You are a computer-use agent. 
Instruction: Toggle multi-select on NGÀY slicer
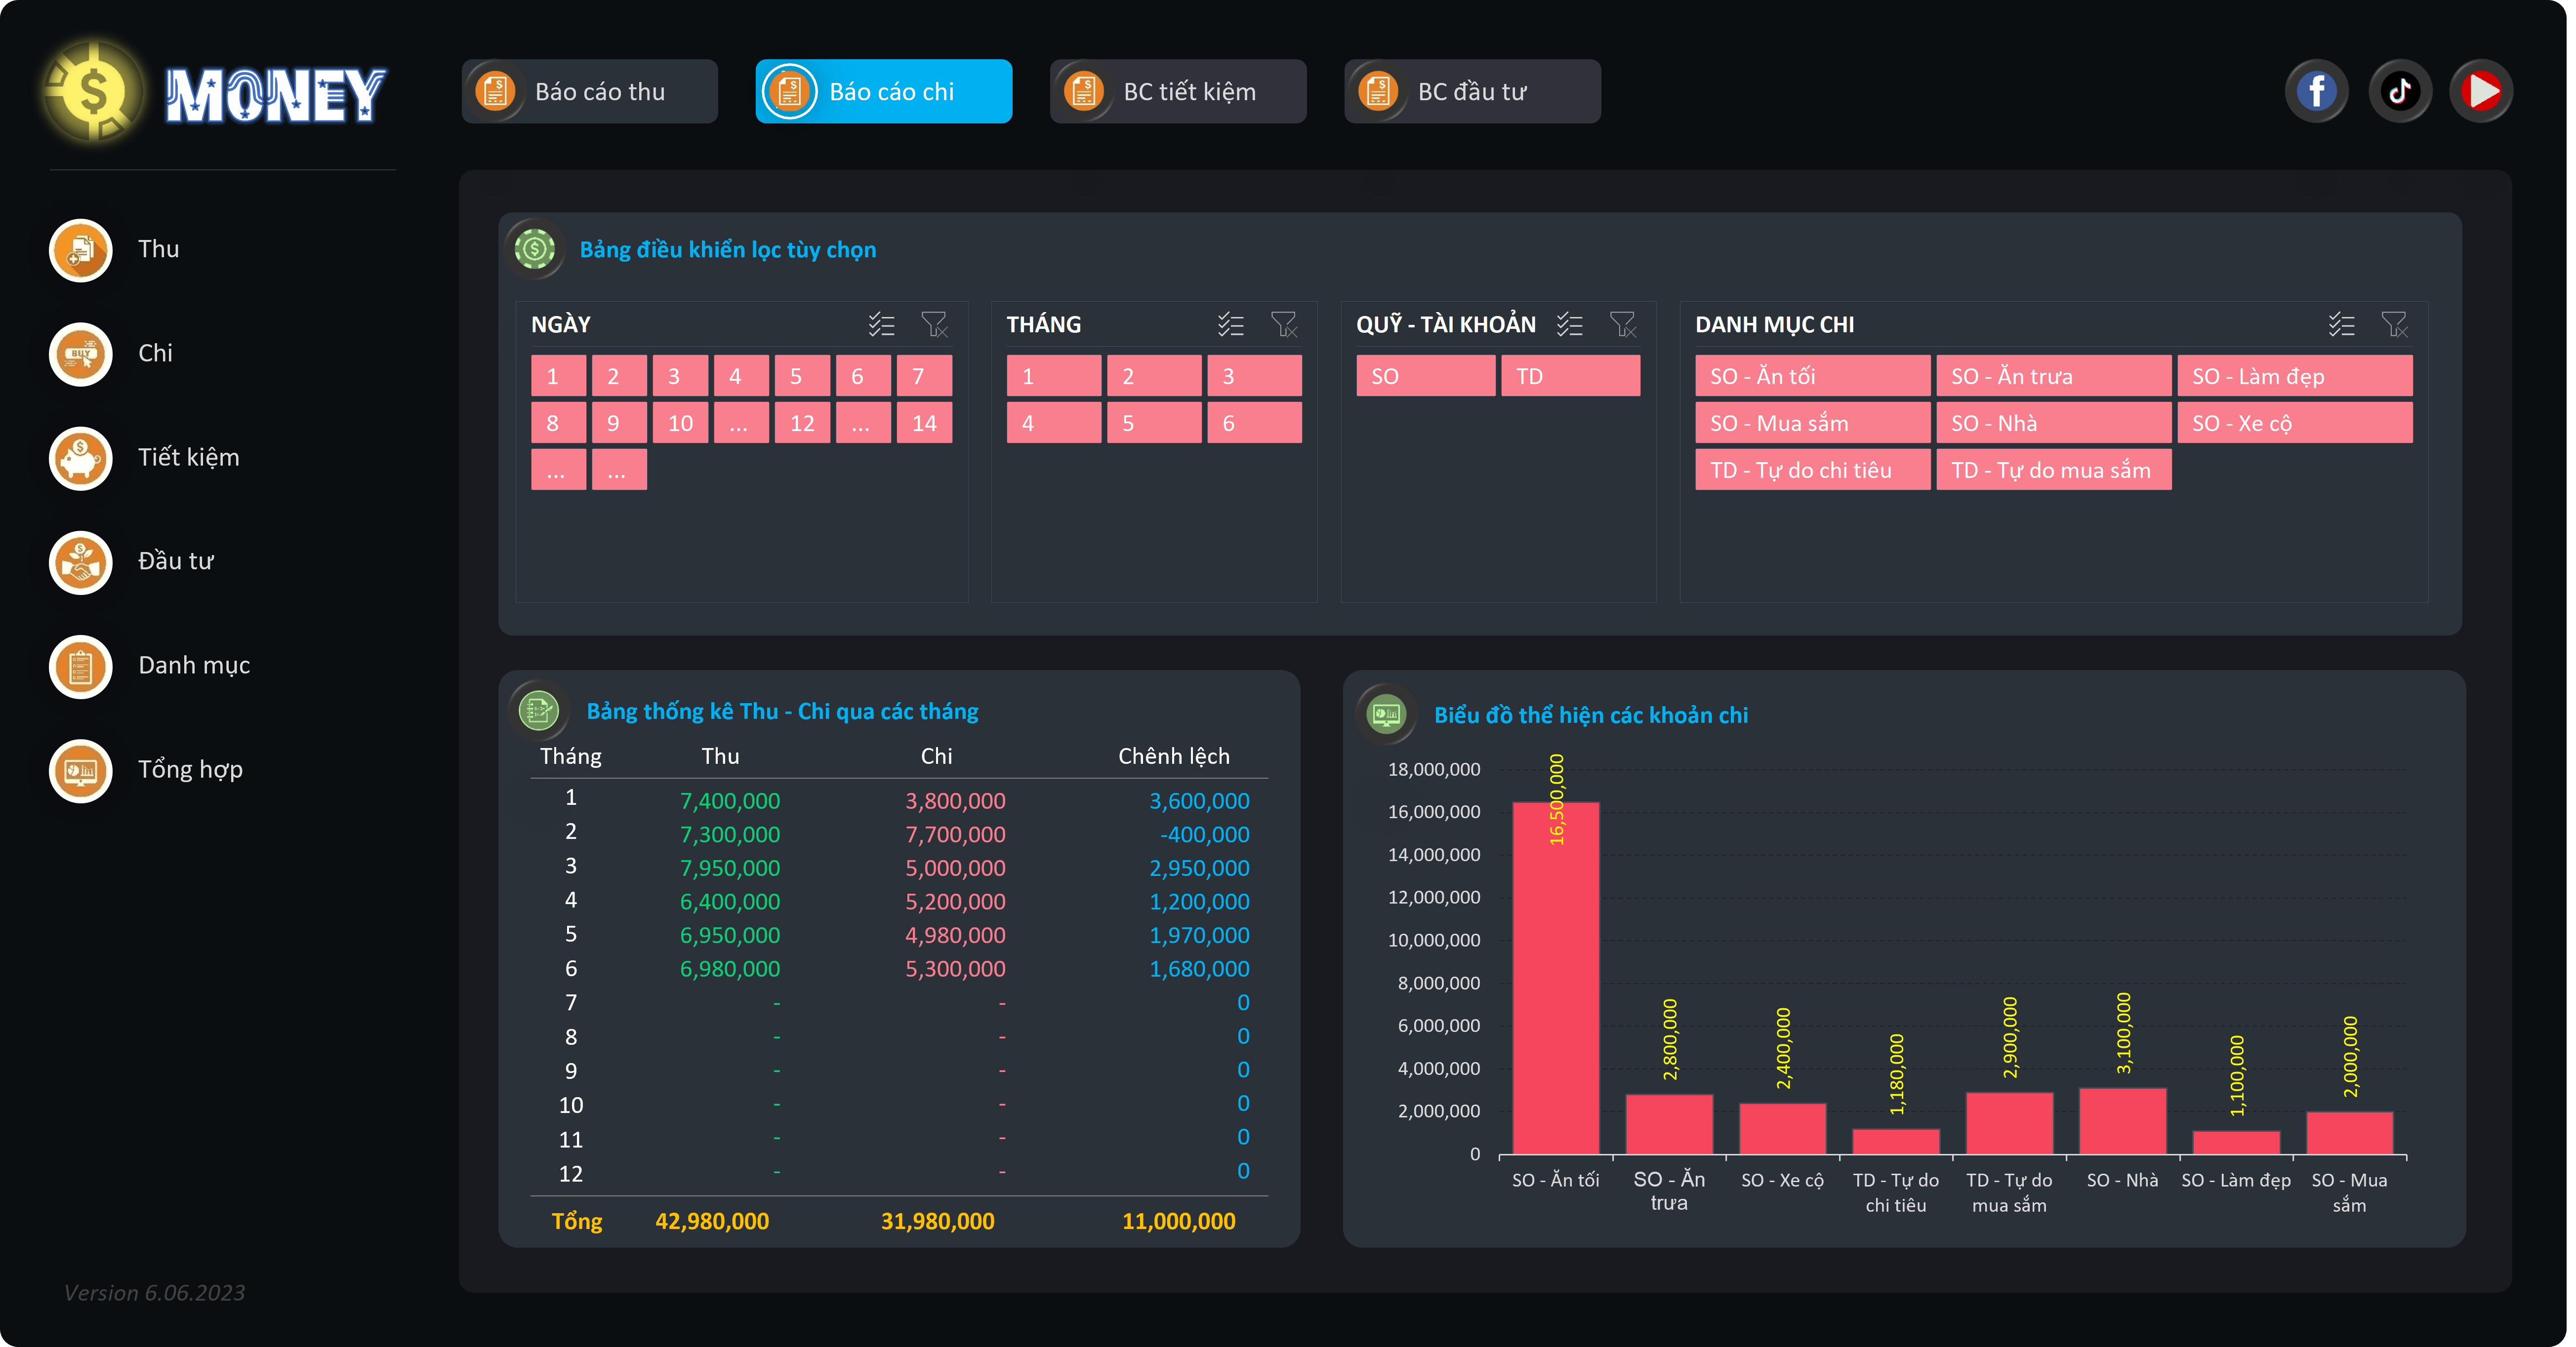click(x=881, y=324)
